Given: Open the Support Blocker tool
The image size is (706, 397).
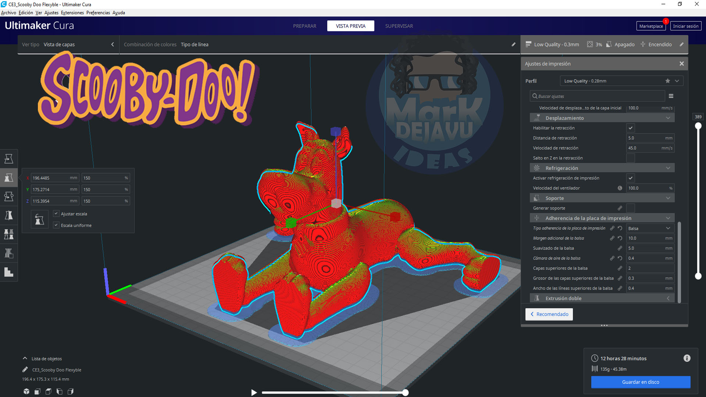Looking at the screenshot, I should 9,253.
